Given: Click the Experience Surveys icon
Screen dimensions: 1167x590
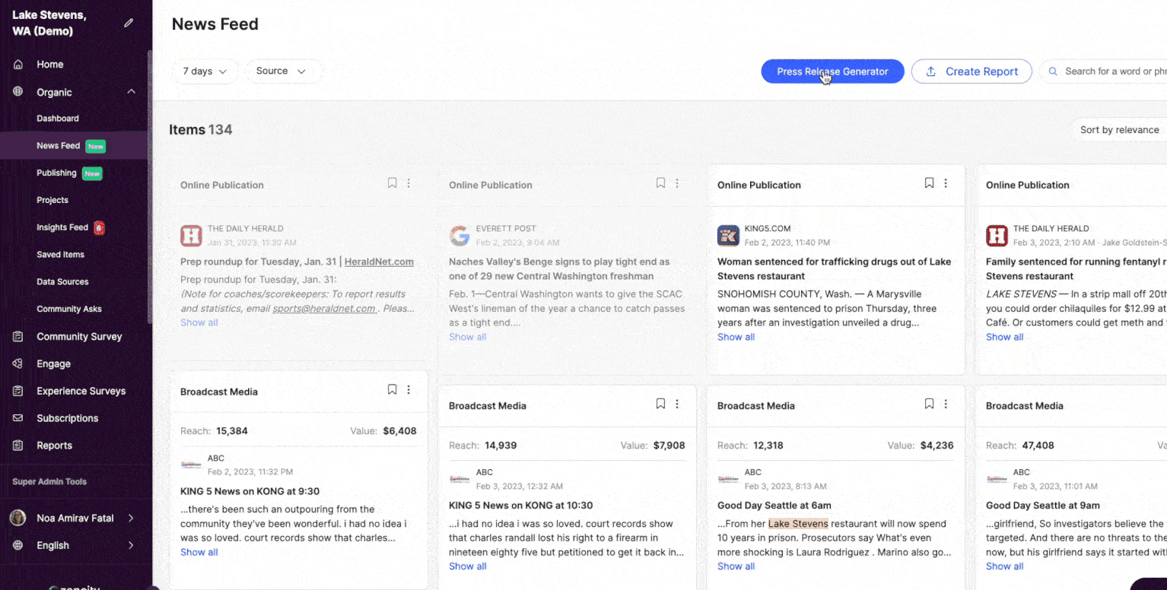Looking at the screenshot, I should tap(18, 391).
